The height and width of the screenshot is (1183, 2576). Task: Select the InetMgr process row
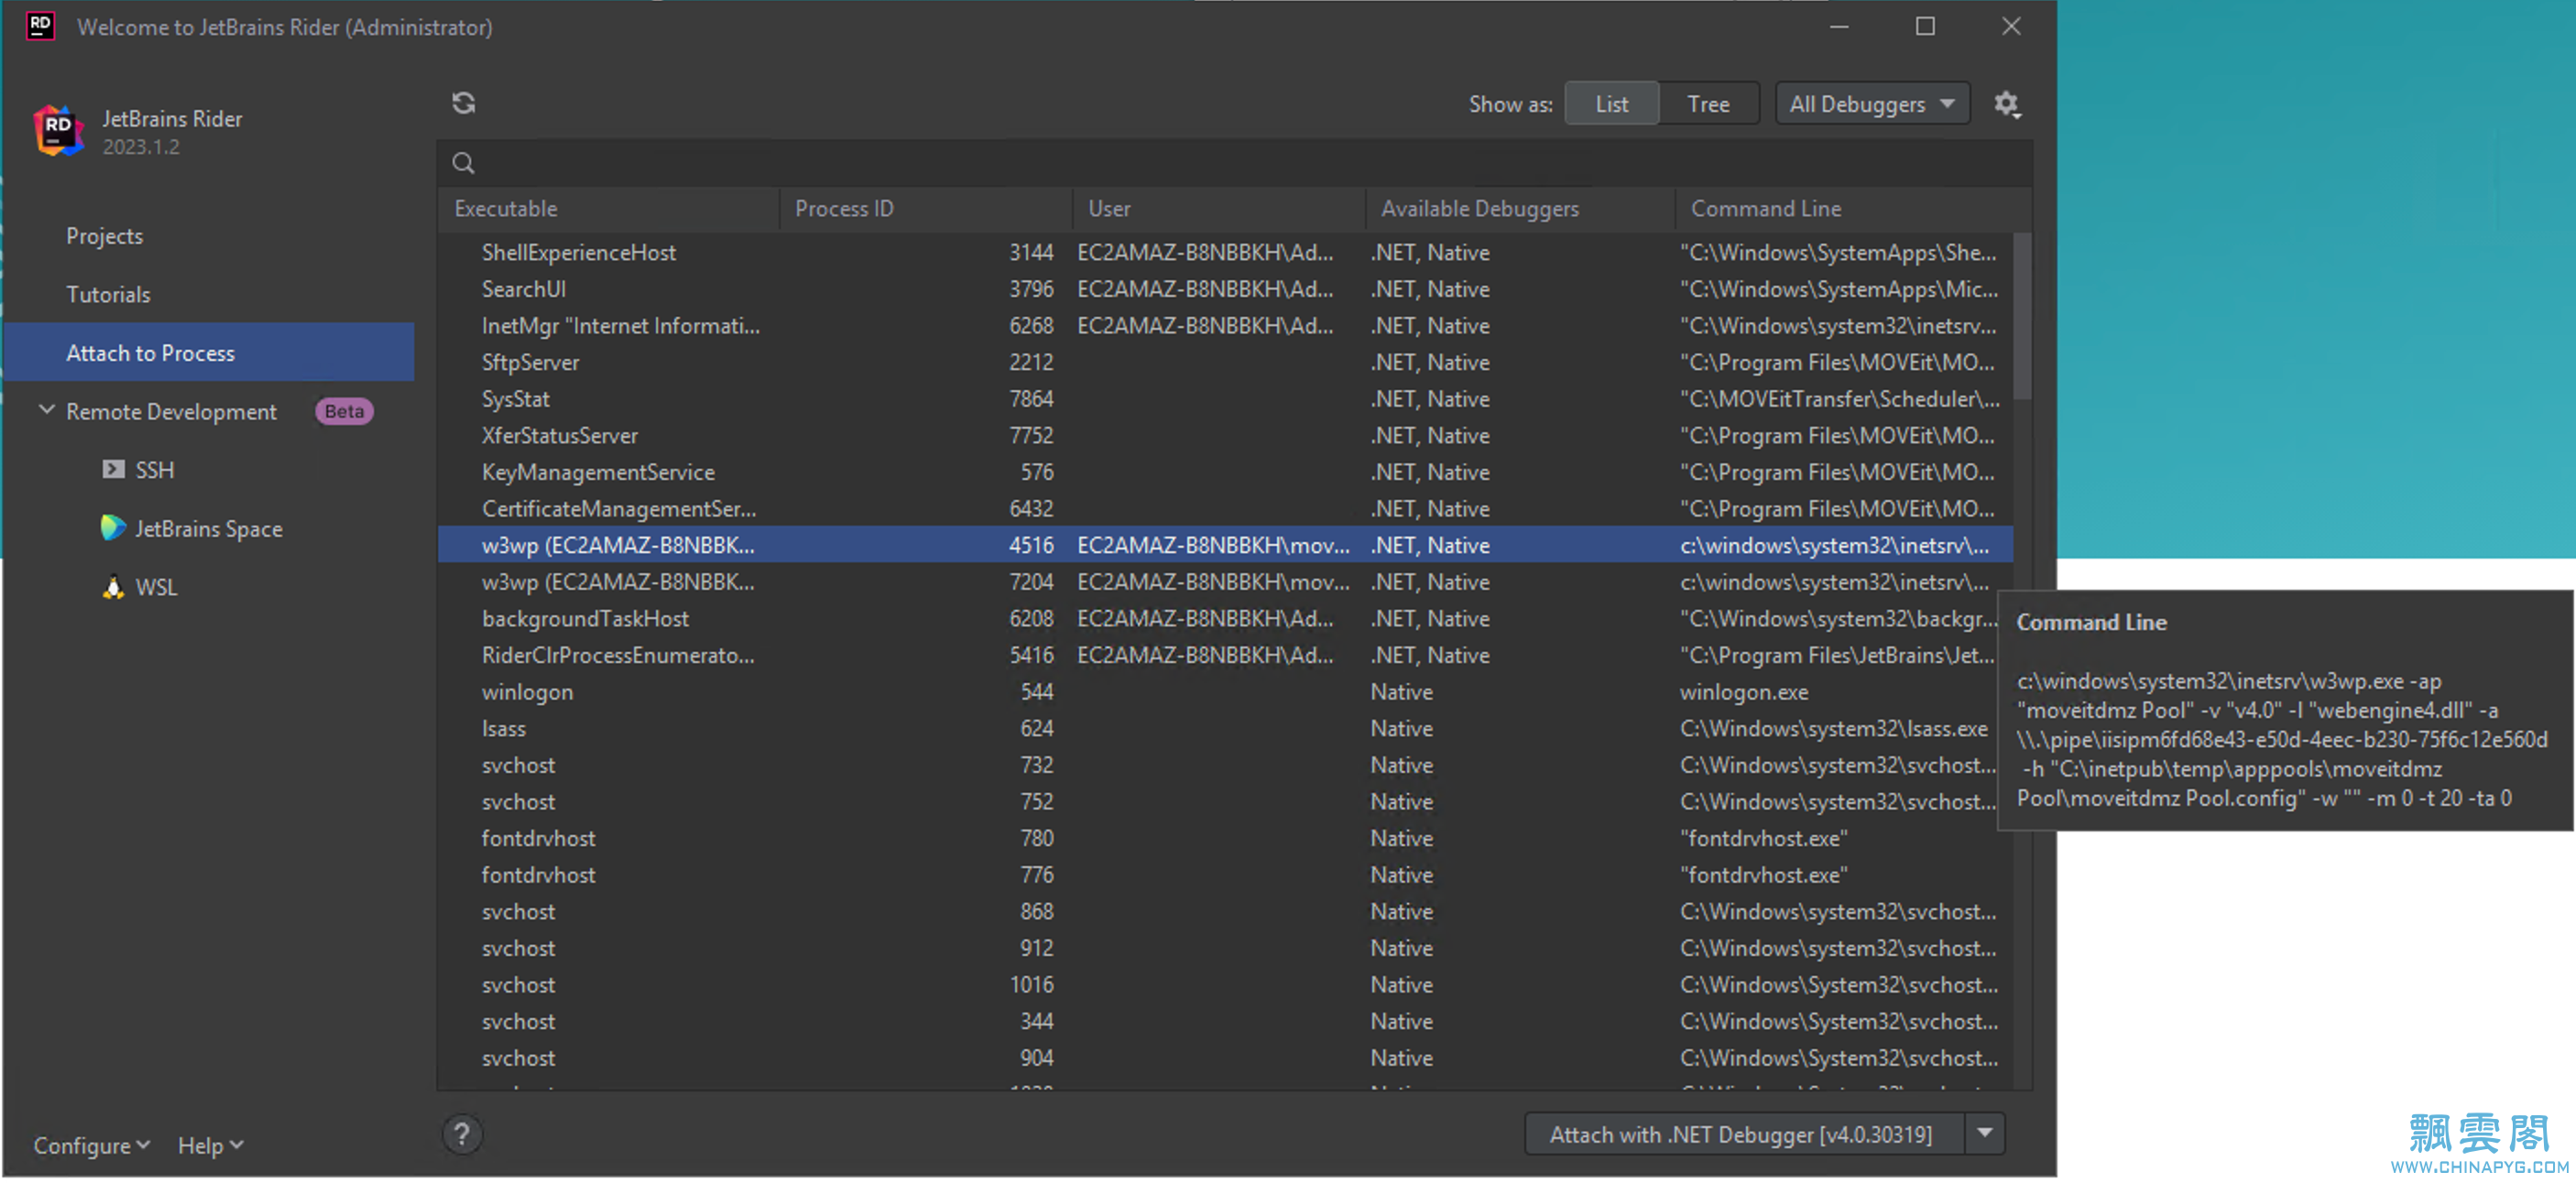(x=1225, y=326)
